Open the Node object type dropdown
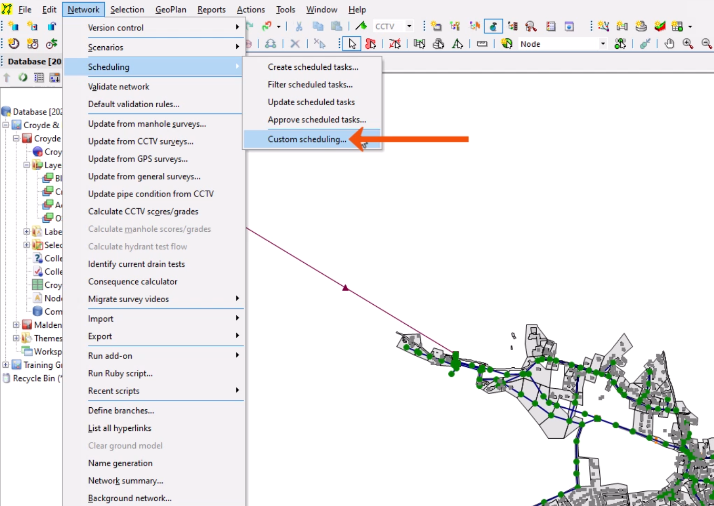The image size is (714, 506). pos(602,44)
